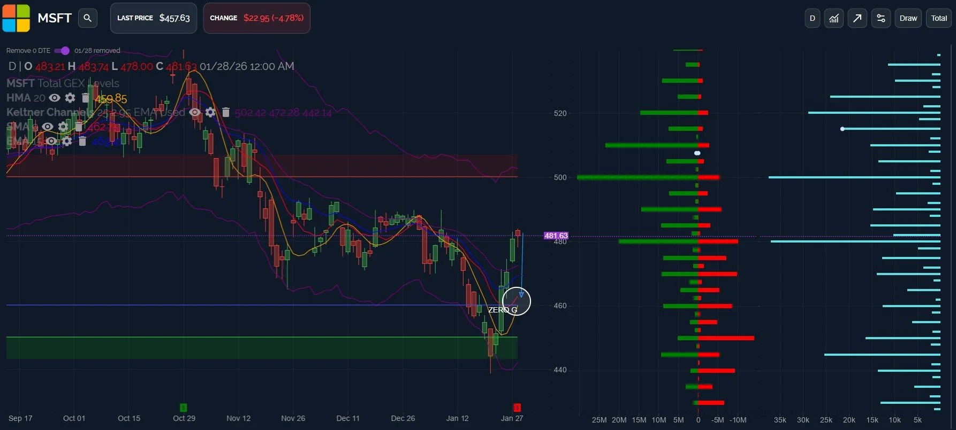The height and width of the screenshot is (430, 956).
Task: Click the 481.63 price tag on axis
Action: [x=556, y=236]
